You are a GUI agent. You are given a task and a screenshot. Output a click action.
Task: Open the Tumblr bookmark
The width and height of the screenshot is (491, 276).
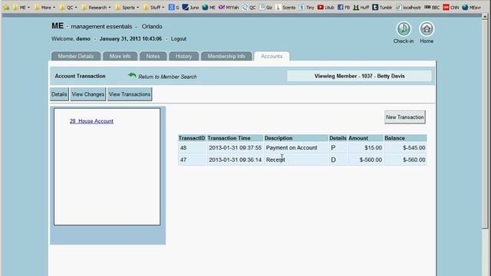382,7
